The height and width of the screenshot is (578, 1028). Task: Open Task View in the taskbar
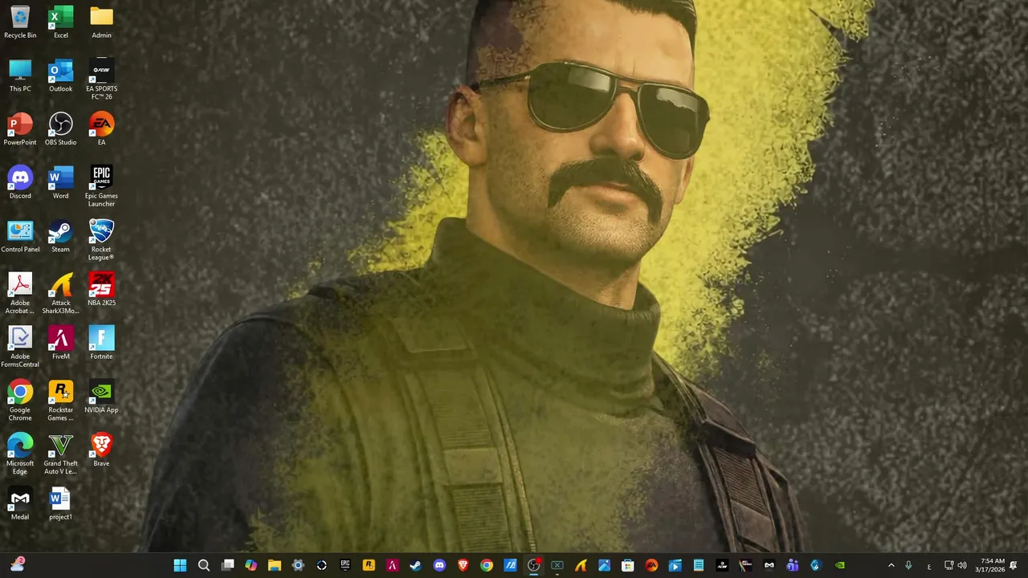point(228,565)
